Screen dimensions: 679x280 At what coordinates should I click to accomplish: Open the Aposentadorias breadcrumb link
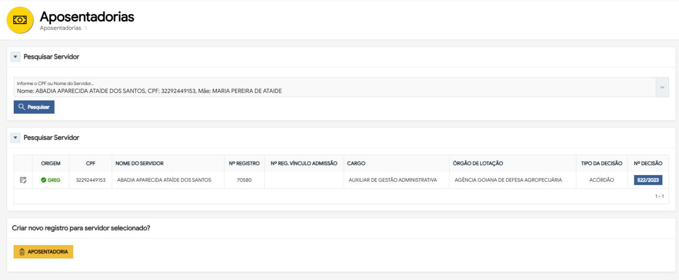[x=60, y=28]
